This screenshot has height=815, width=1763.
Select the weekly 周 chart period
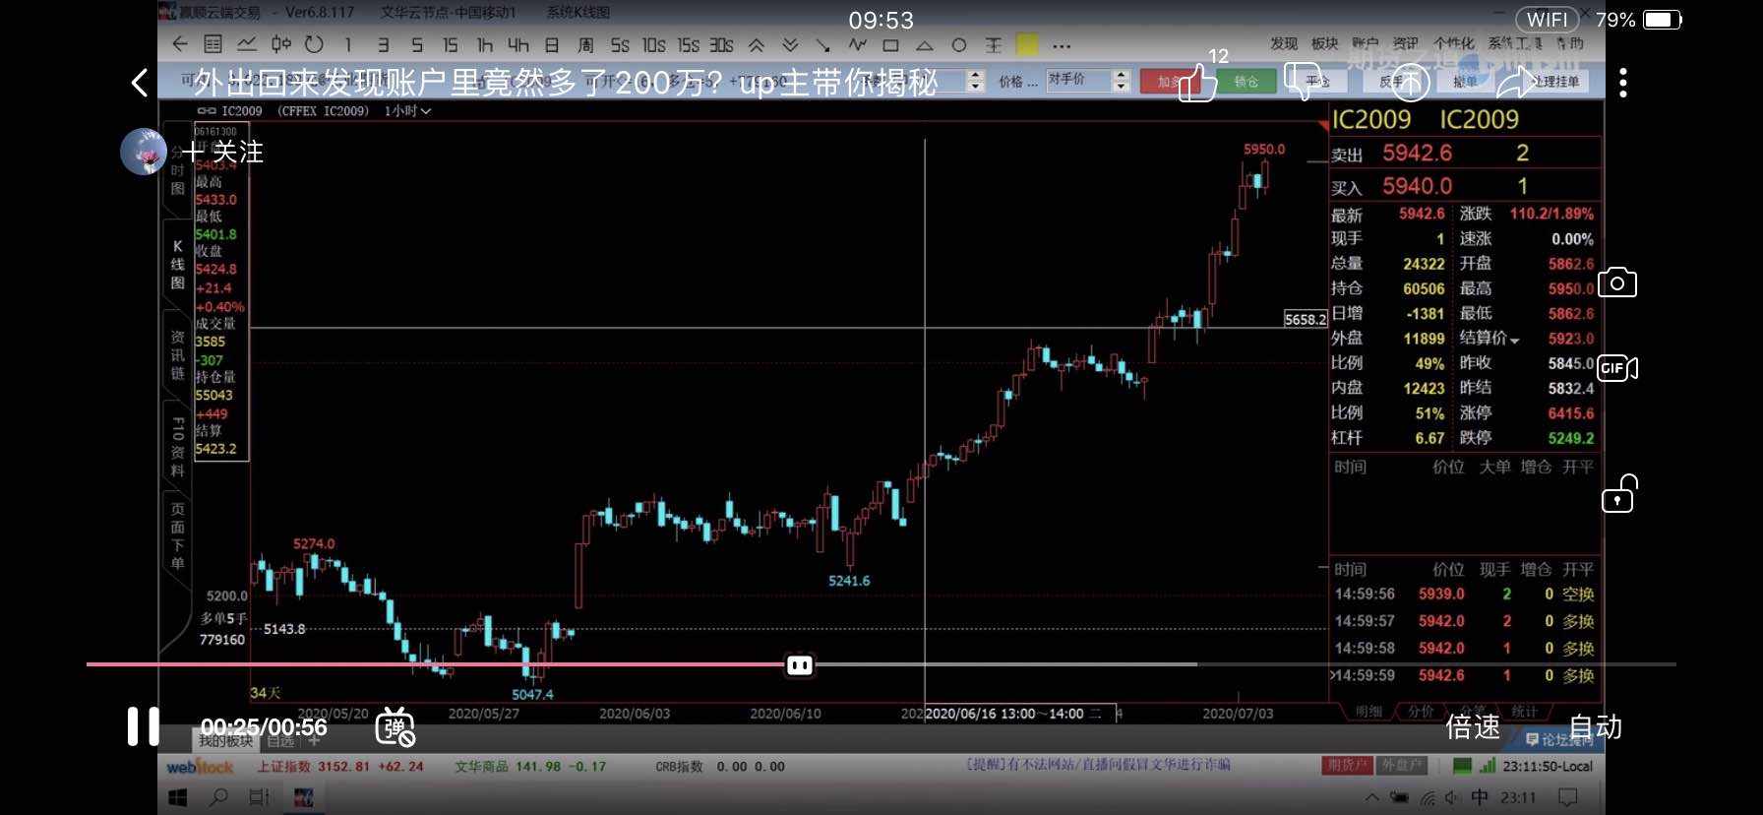[585, 45]
